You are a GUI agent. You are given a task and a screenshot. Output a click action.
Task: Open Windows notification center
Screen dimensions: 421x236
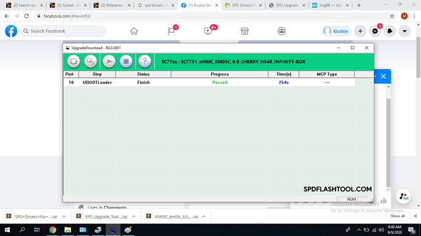pos(412,230)
